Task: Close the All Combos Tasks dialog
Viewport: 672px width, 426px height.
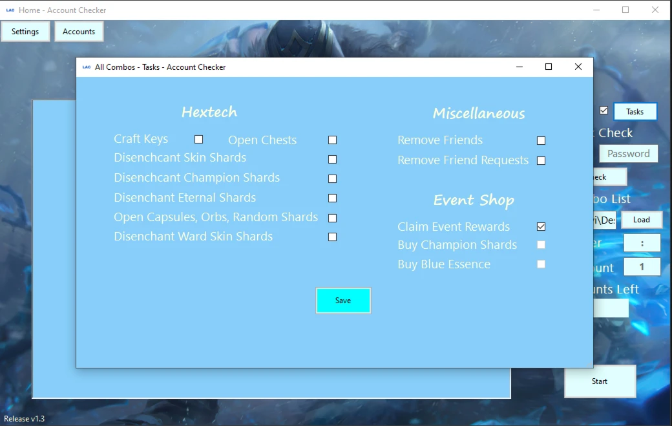Action: [578, 67]
